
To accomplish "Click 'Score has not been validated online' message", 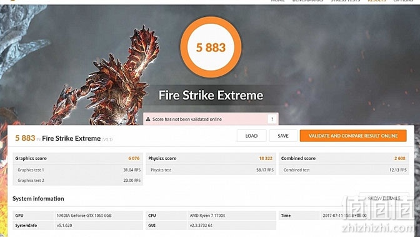I will [x=187, y=119].
